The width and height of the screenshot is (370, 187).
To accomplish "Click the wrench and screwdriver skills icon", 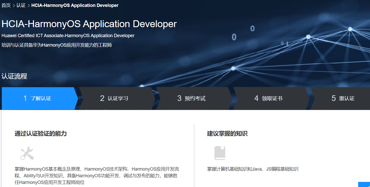I will [27, 153].
